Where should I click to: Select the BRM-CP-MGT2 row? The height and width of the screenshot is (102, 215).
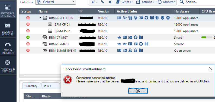117,44
